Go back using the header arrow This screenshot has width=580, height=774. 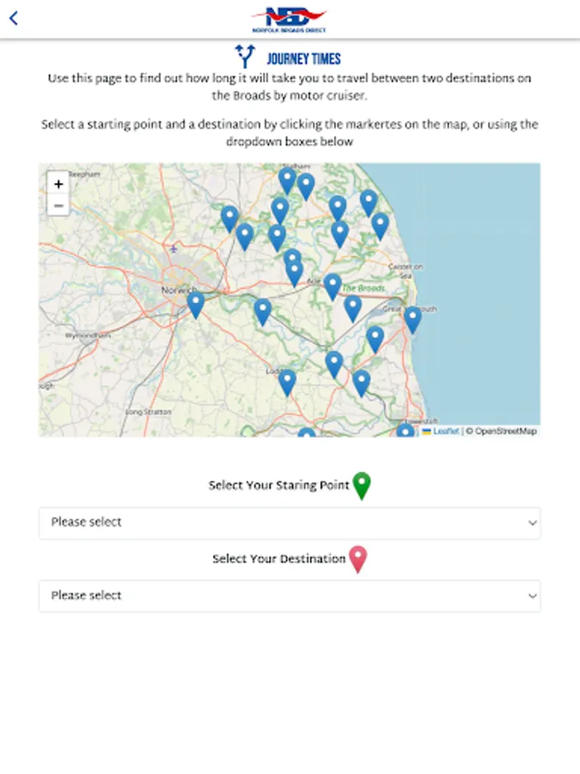(x=14, y=18)
